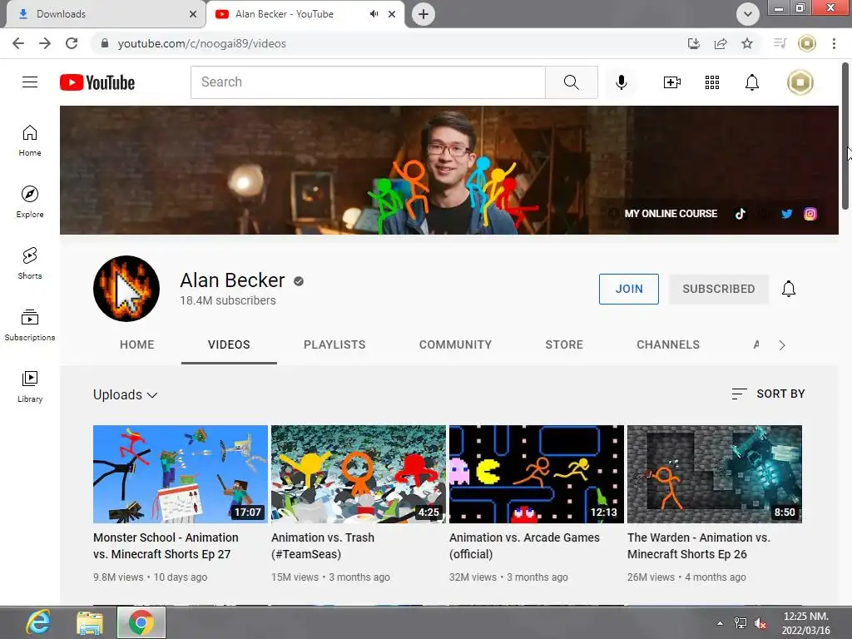The width and height of the screenshot is (852, 639).
Task: Open the account avatar menu
Action: [800, 82]
